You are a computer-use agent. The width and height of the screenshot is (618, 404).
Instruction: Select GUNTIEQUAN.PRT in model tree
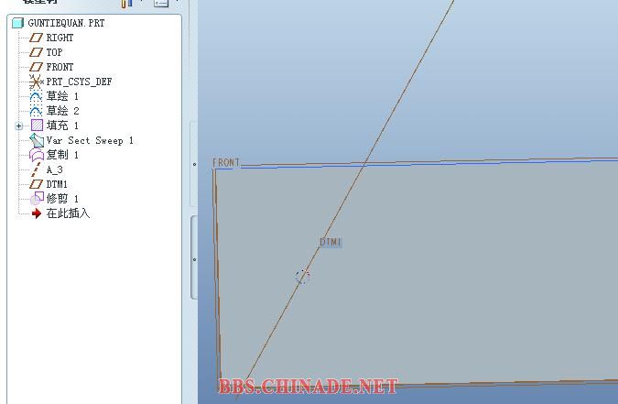[66, 23]
